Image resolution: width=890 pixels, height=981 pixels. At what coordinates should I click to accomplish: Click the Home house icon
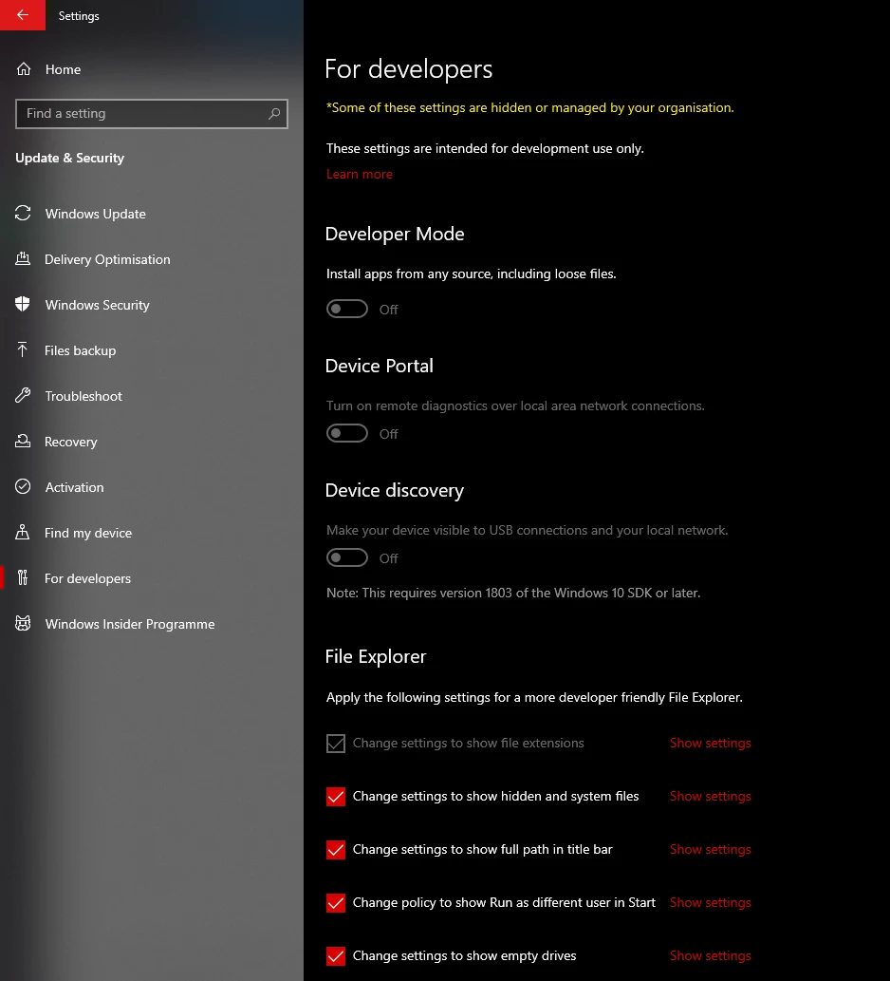(24, 69)
